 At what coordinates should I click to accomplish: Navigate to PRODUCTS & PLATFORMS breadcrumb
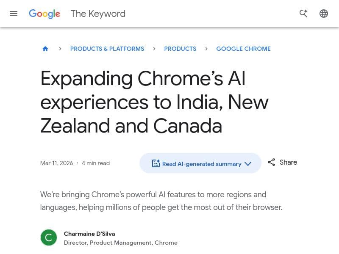[107, 49]
